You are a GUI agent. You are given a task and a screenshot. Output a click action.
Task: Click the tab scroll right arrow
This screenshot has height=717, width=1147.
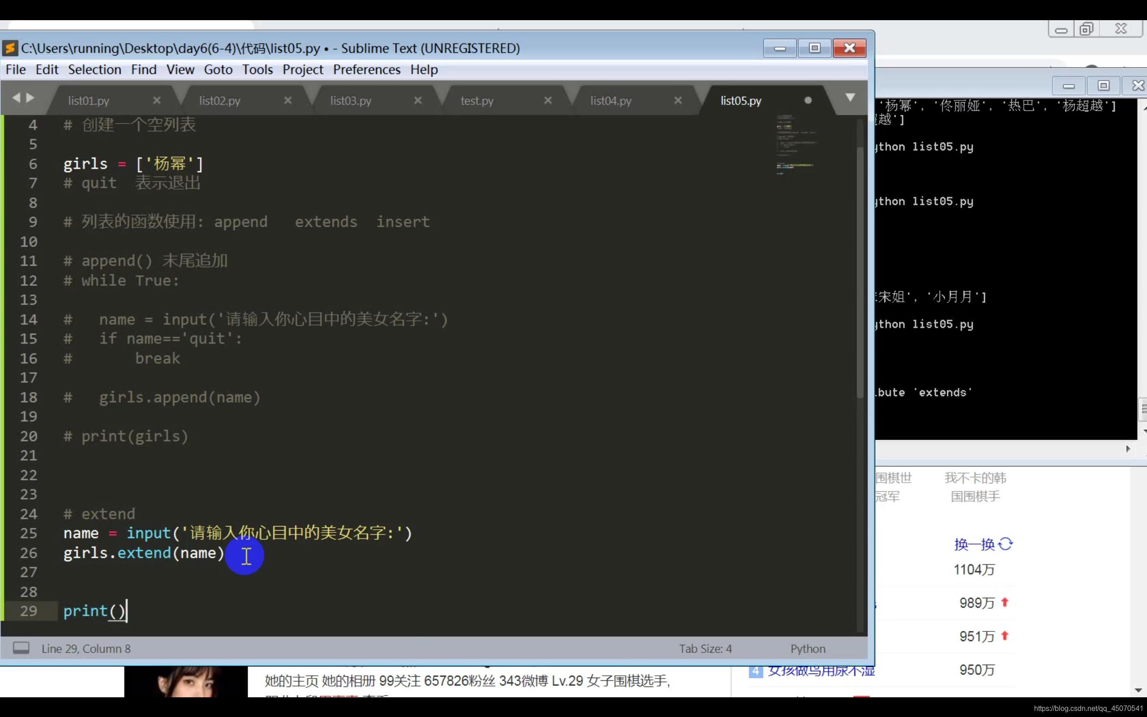31,98
